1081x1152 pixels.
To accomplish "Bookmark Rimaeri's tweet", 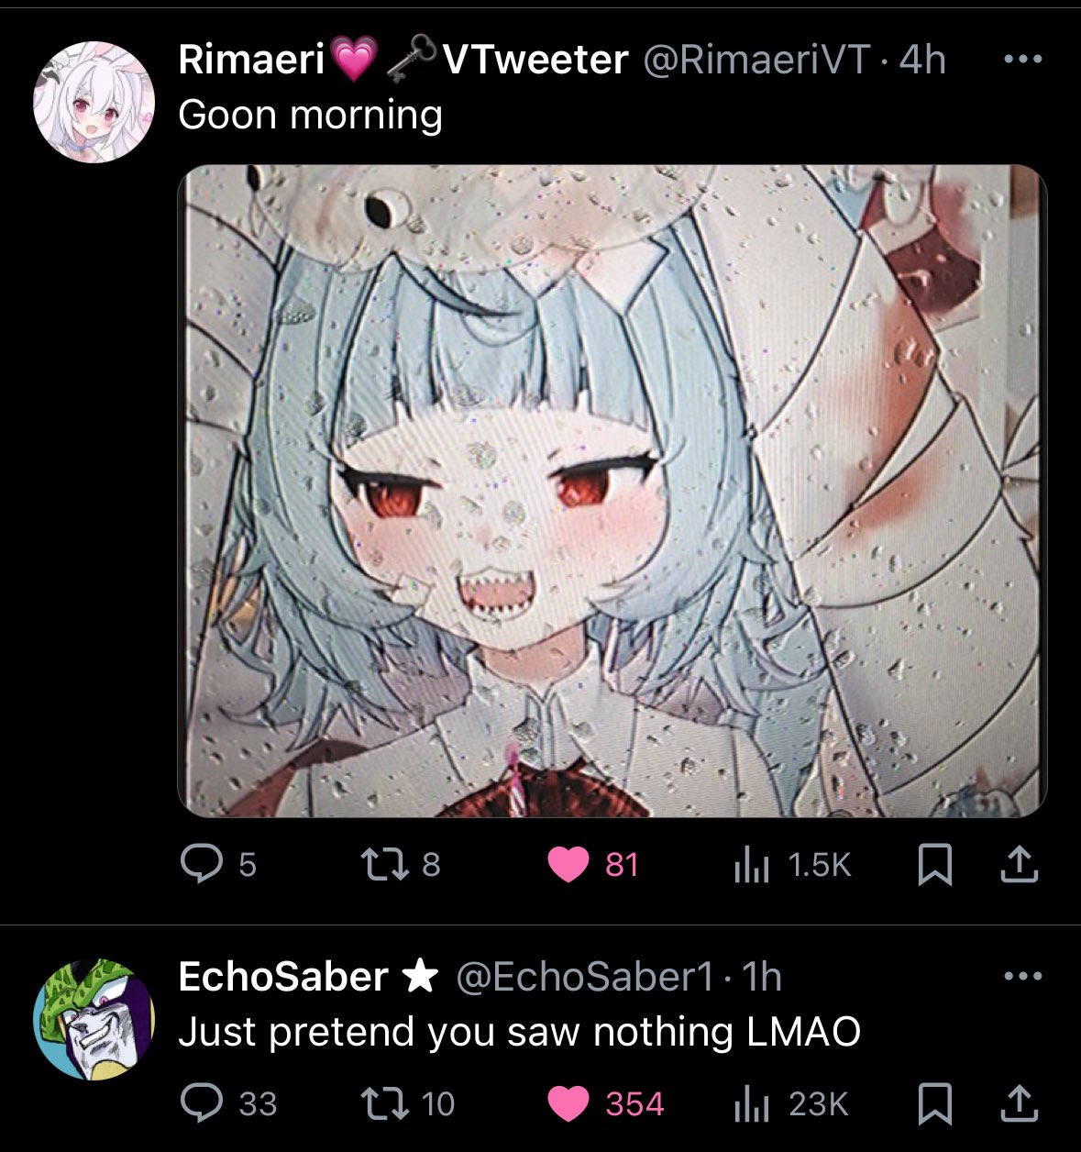I will tap(934, 864).
